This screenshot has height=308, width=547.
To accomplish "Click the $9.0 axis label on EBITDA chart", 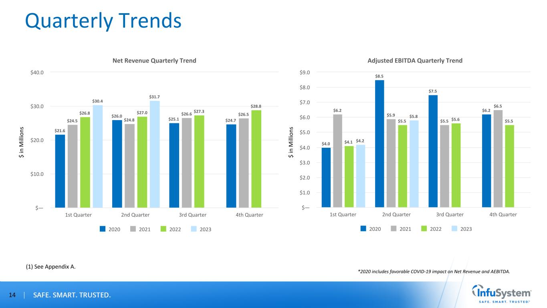I will [x=309, y=72].
